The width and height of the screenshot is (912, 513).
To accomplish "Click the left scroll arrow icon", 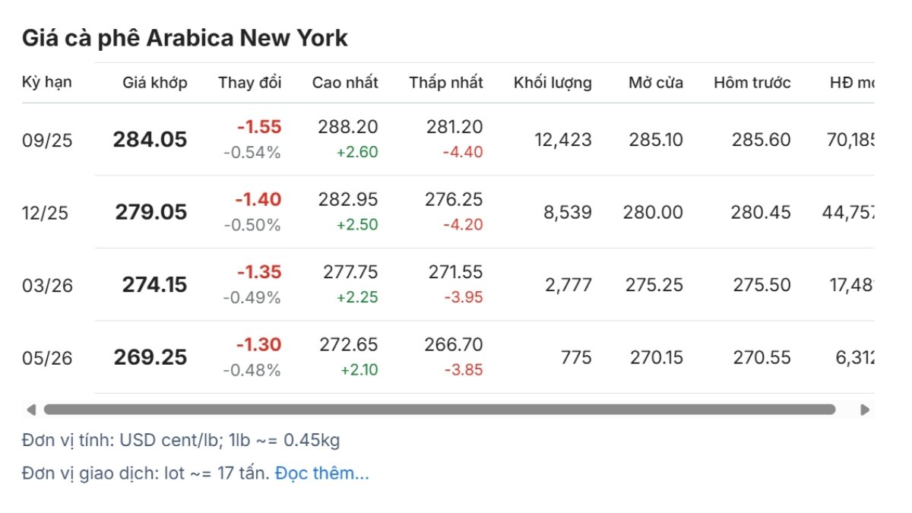I will coord(30,410).
